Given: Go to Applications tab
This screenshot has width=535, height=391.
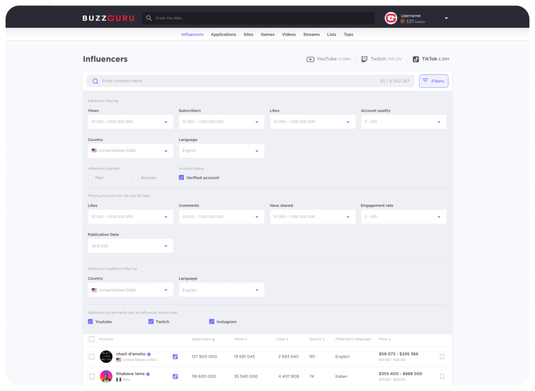Looking at the screenshot, I should 224,34.
